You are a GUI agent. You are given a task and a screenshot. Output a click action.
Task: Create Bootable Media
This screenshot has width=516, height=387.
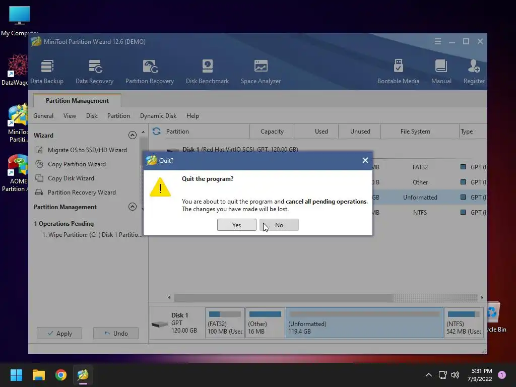tap(398, 72)
